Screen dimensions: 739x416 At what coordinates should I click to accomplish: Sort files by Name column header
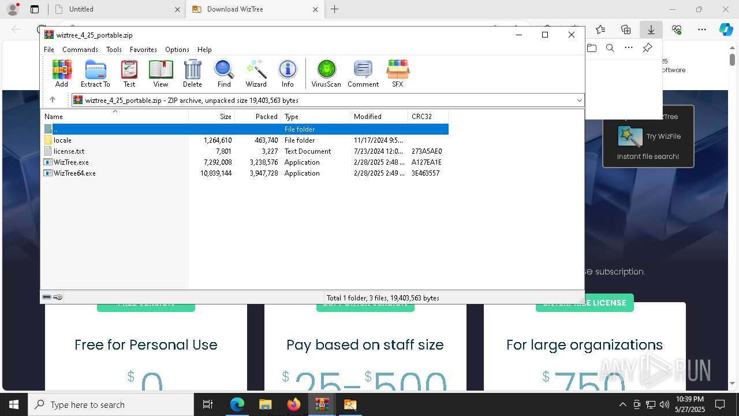(115, 117)
